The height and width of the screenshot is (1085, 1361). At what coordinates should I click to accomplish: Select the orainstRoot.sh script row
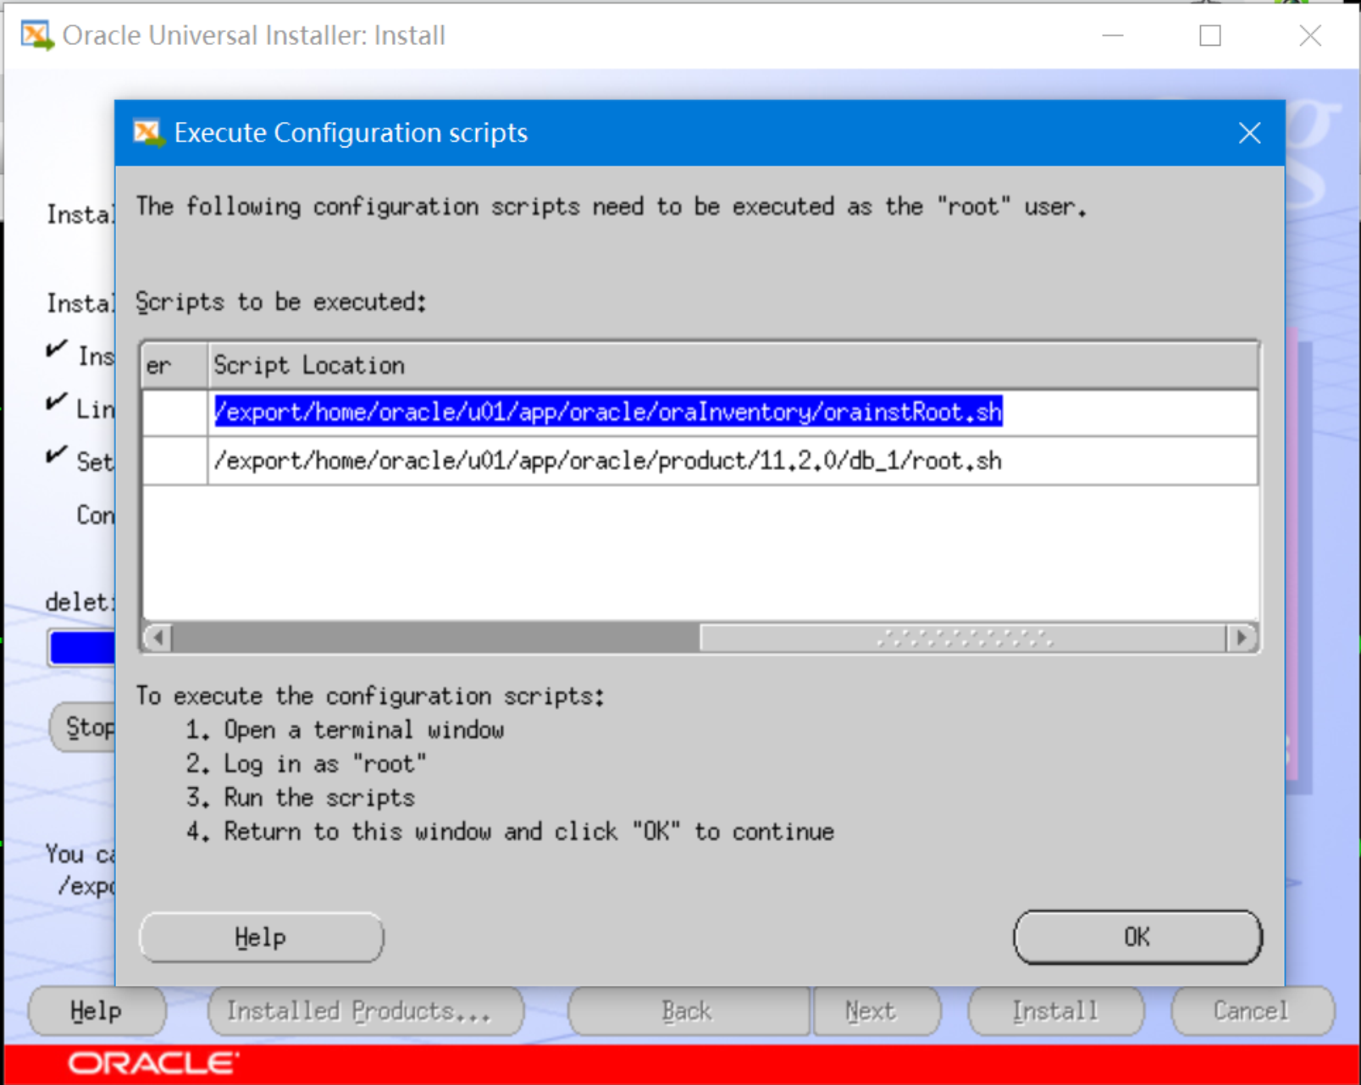(700, 412)
